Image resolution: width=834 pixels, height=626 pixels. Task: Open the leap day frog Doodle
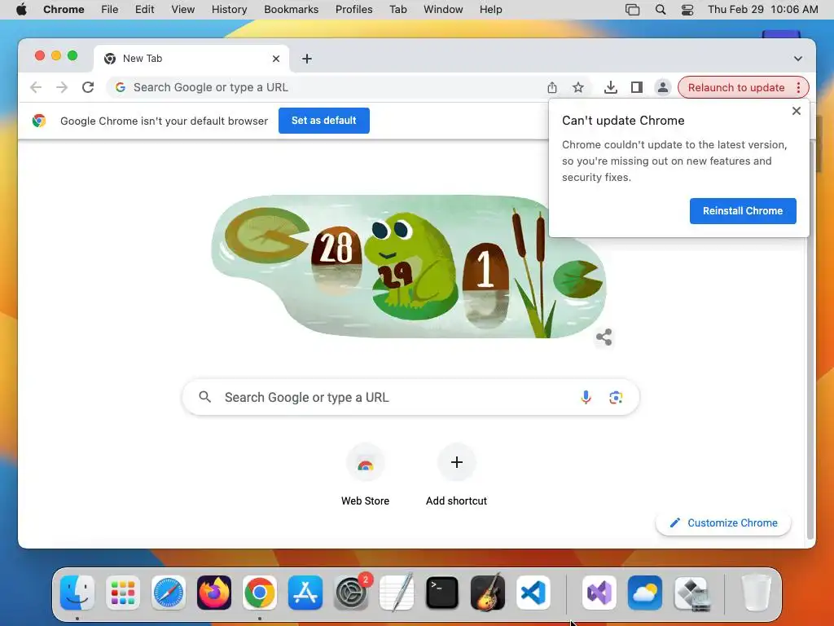409,267
